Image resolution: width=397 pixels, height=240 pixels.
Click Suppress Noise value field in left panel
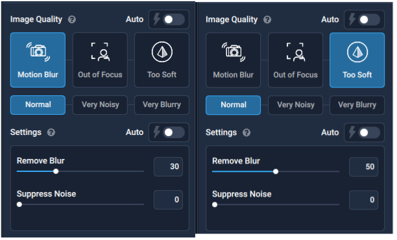168,200
